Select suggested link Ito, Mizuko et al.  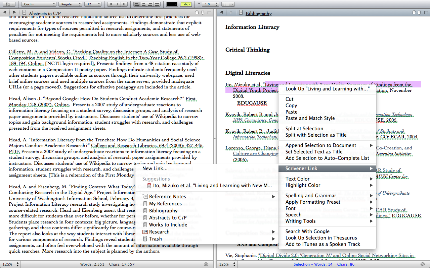tap(207, 186)
